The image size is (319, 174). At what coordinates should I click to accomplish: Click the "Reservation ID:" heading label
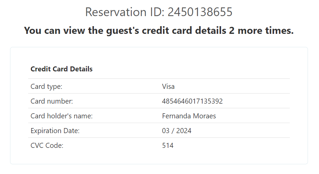tap(125, 12)
